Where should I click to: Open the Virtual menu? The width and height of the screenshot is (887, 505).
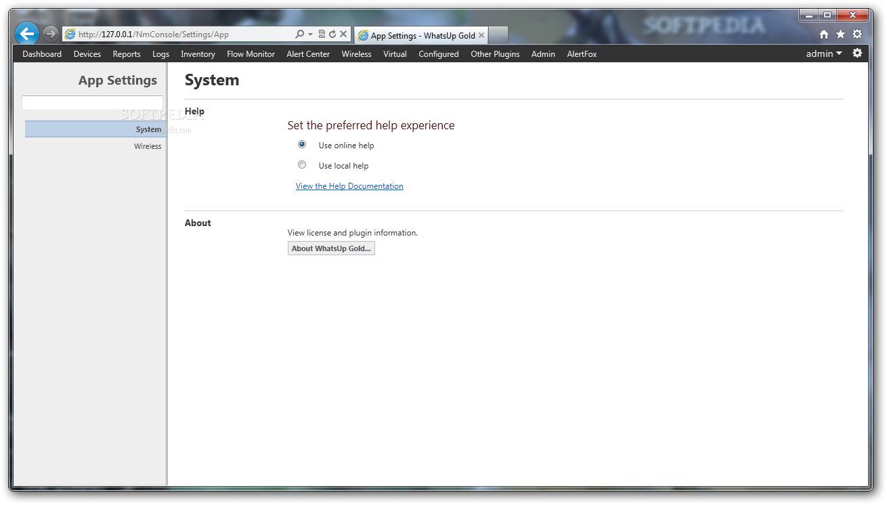pos(395,54)
